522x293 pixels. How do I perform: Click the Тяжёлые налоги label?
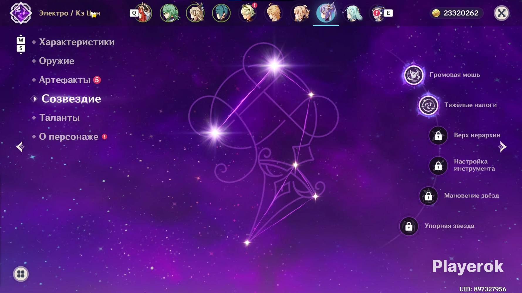coord(470,105)
